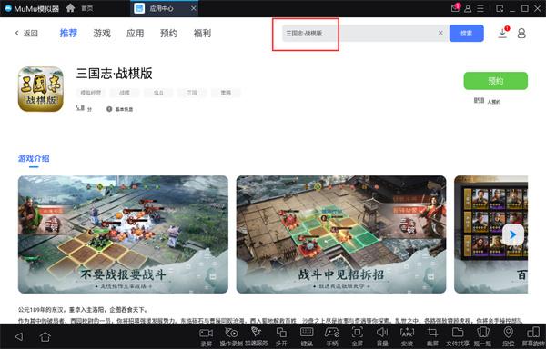Open account icon in MuMu title bar

coord(468,8)
